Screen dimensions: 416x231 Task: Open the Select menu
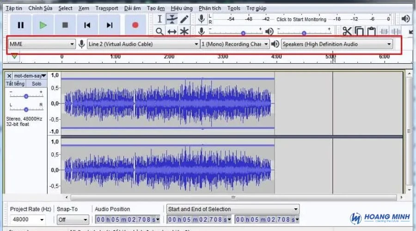point(65,8)
